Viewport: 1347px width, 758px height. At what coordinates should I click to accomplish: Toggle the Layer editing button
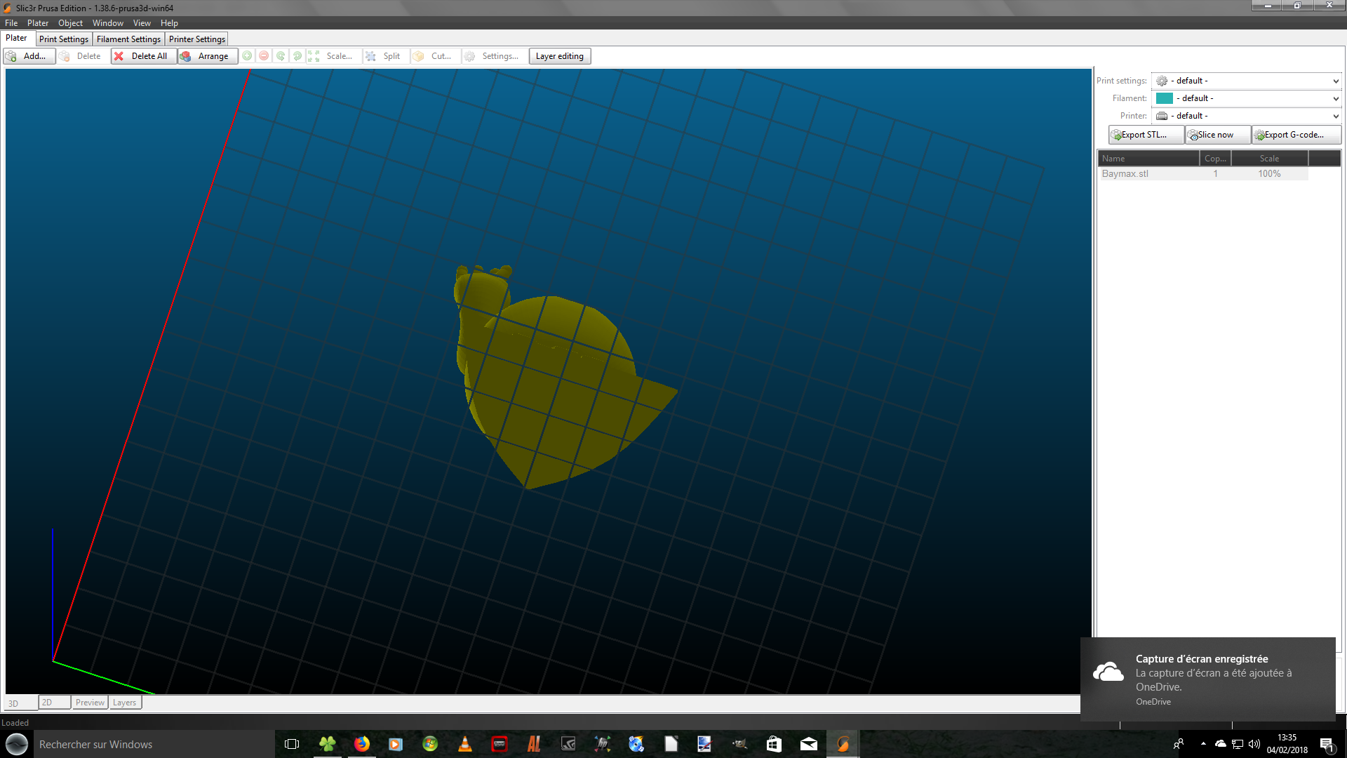559,56
